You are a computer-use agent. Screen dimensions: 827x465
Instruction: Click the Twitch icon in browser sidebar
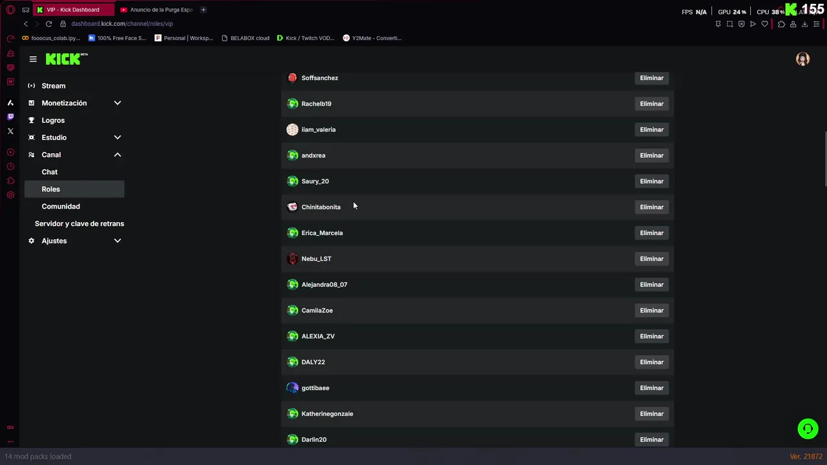point(10,117)
